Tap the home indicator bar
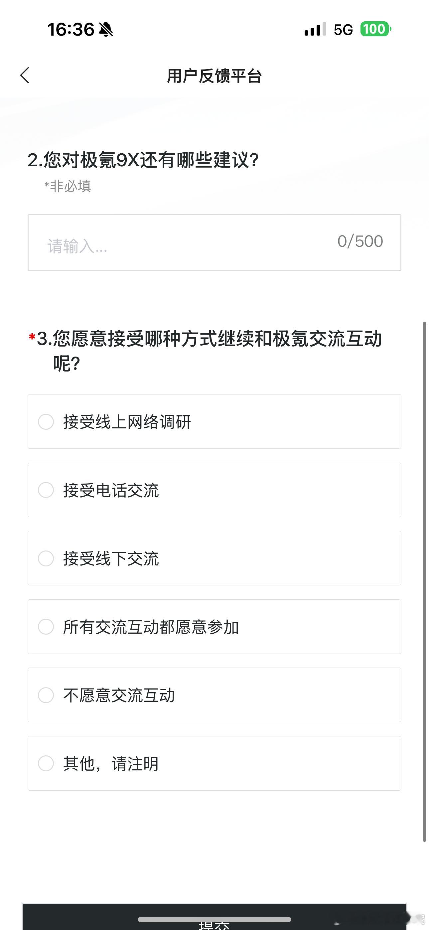The image size is (429, 930). pyautogui.click(x=214, y=919)
